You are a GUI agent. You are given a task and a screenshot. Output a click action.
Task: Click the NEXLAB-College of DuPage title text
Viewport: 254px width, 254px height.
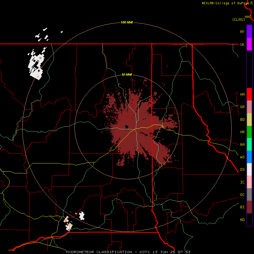225,3
